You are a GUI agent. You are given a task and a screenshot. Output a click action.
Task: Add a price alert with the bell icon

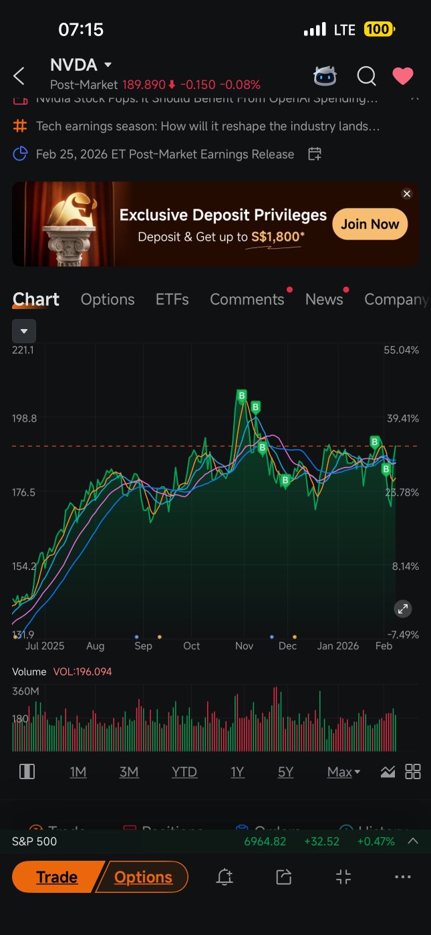pos(225,877)
